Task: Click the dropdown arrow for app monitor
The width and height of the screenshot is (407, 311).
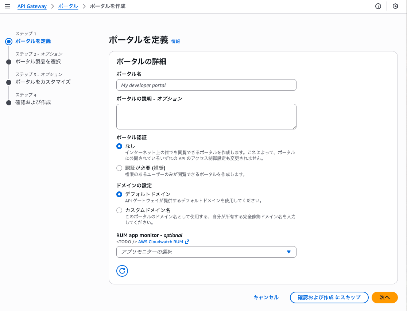Action: 289,252
